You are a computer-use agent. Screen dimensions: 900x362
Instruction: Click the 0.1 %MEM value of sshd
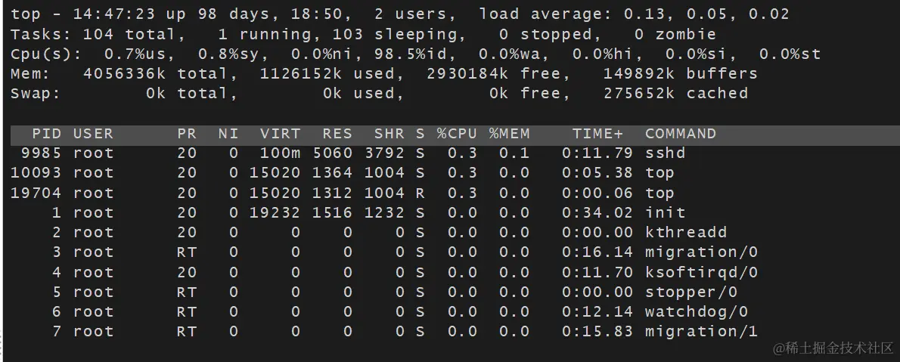click(x=514, y=153)
